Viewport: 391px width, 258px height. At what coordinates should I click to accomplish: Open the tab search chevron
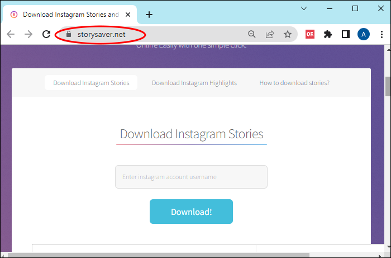coord(304,8)
